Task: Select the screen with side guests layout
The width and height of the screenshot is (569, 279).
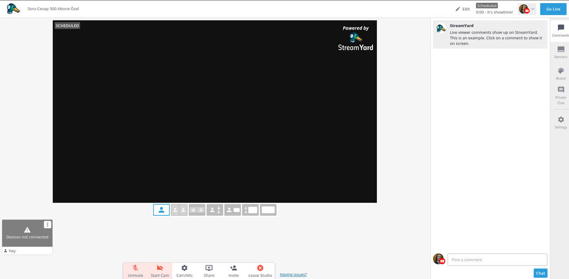Action: coord(250,210)
